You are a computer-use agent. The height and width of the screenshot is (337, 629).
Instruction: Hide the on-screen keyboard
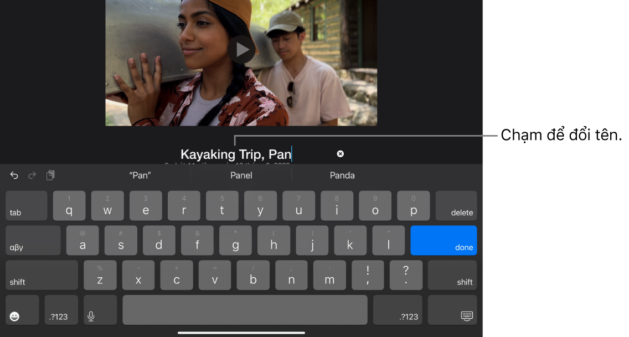pos(452,310)
